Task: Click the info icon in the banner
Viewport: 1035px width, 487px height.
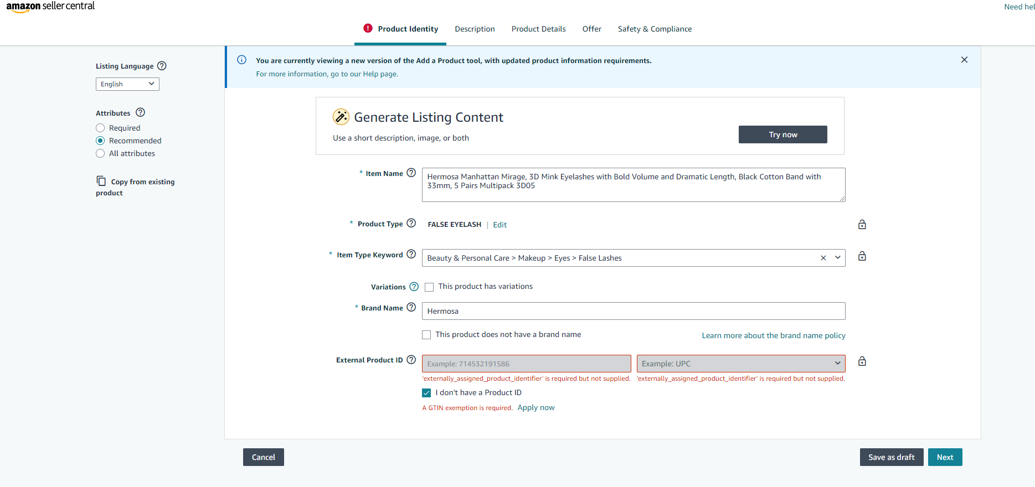Action: [242, 60]
